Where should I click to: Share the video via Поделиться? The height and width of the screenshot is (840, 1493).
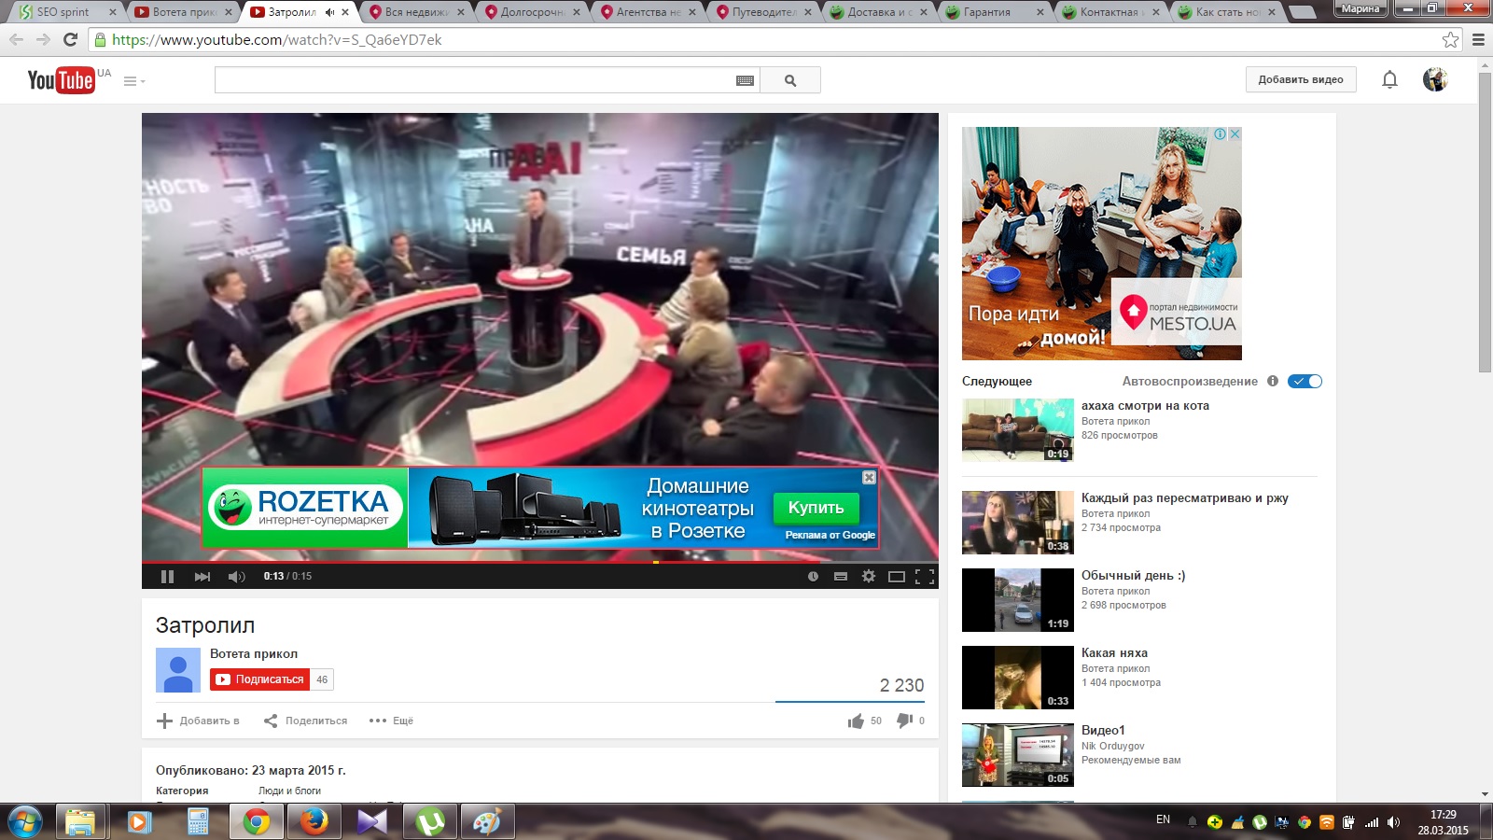305,721
